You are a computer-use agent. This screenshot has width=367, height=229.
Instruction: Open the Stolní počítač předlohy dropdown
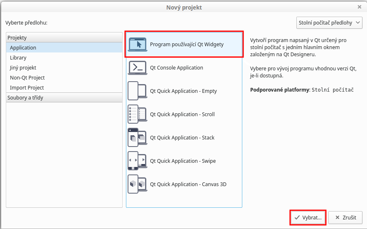coord(329,22)
